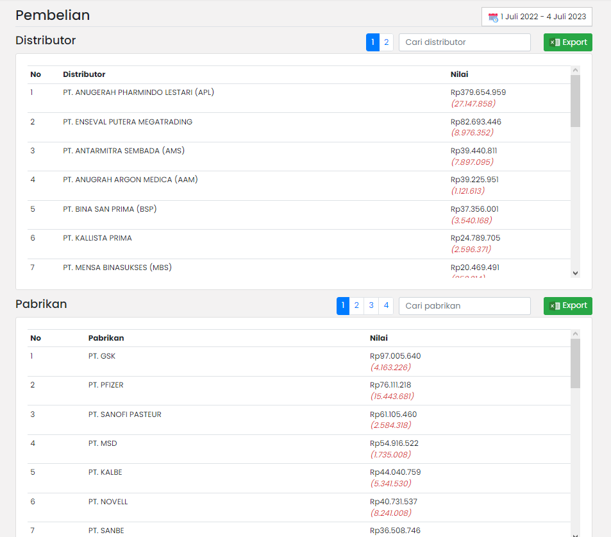The image size is (611, 537).
Task: Click the Nilai column header in Pabrikan
Action: [x=379, y=338]
